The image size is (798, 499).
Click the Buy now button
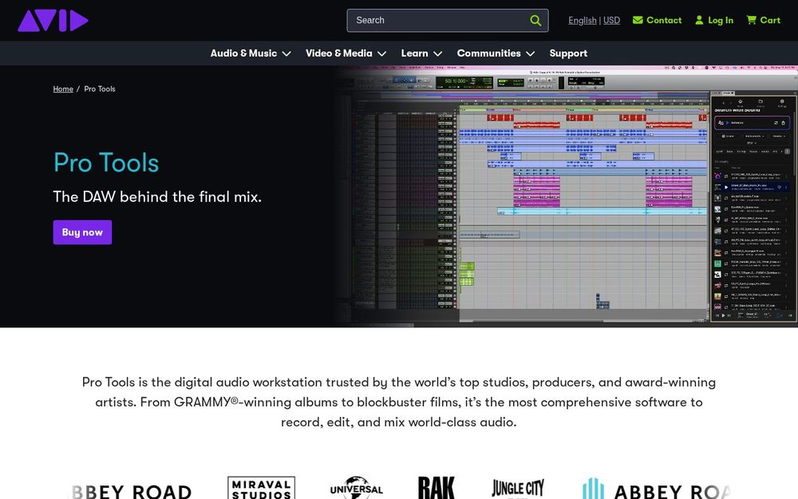click(x=82, y=232)
